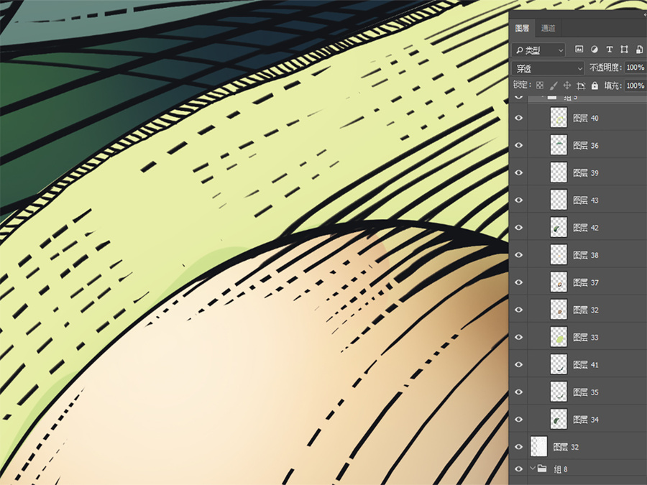
Task: Lock transparent pixels checkerboard icon
Action: pos(540,86)
